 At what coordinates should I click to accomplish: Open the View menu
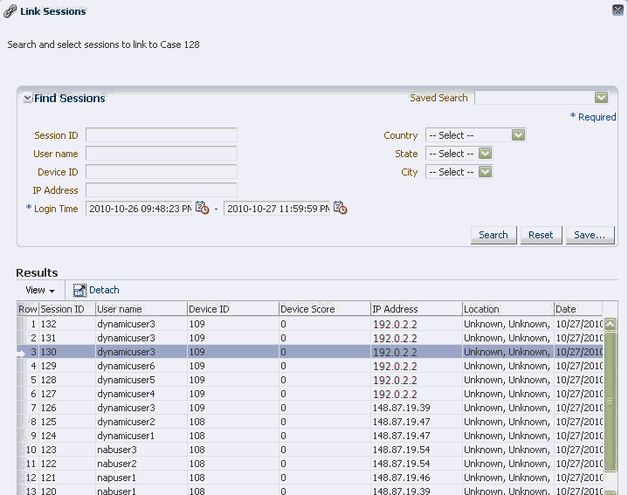click(39, 290)
